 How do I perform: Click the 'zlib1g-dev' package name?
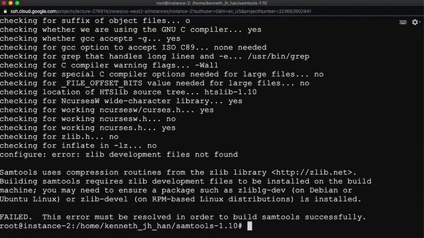click(x=262, y=190)
